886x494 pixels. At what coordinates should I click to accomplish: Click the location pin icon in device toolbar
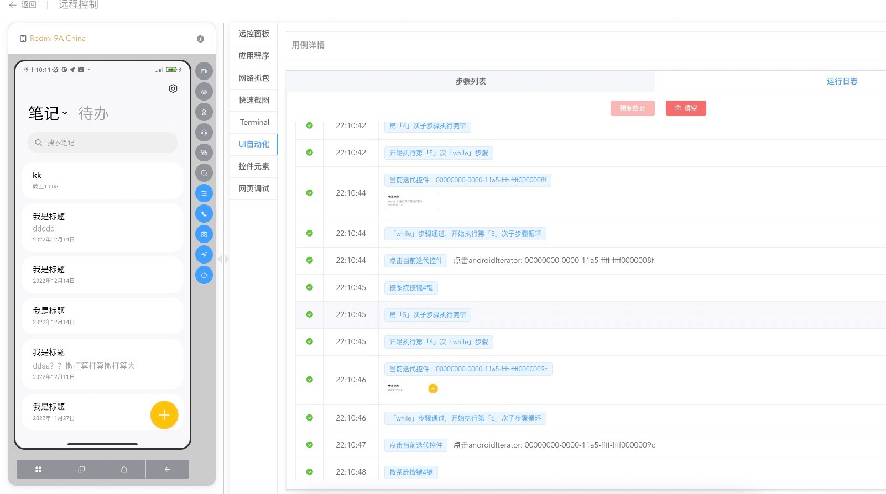(204, 112)
